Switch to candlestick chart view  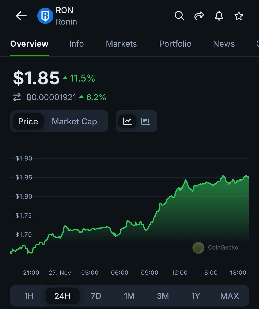click(x=145, y=121)
